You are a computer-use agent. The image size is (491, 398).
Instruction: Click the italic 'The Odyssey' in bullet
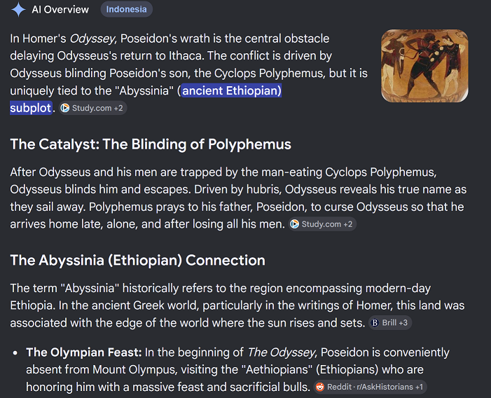point(281,352)
